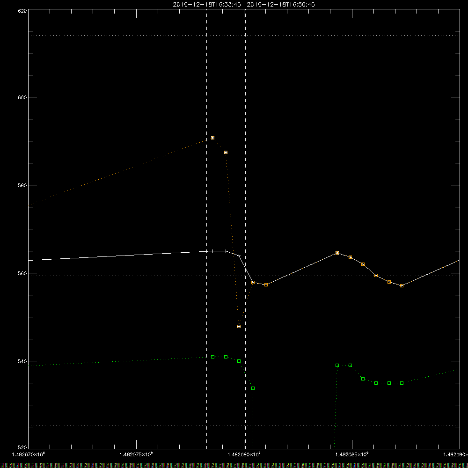
Task: Select the orange data marker near 587
Action: [226, 153]
